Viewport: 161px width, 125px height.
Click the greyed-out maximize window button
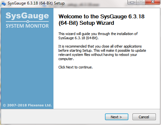tap(141, 2)
